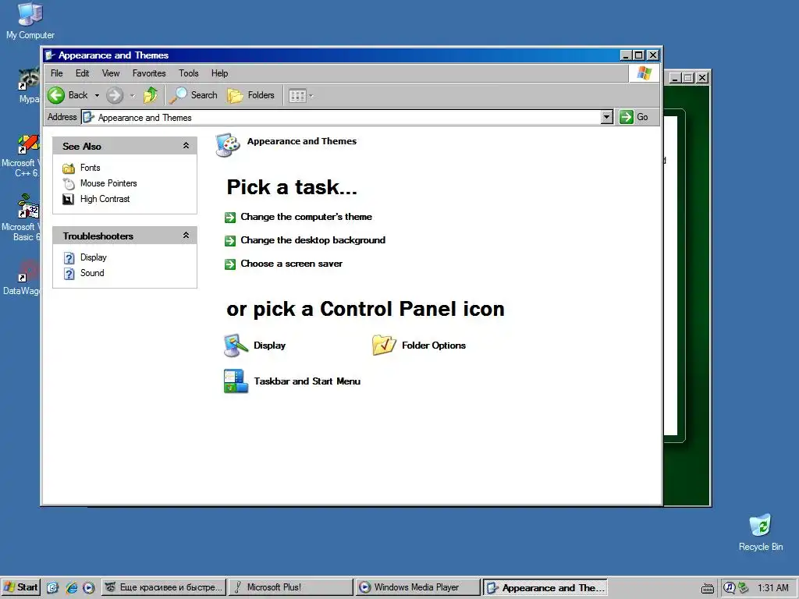Viewport: 799px width, 599px height.
Task: Launch Media Player from quick launch
Action: (89, 588)
